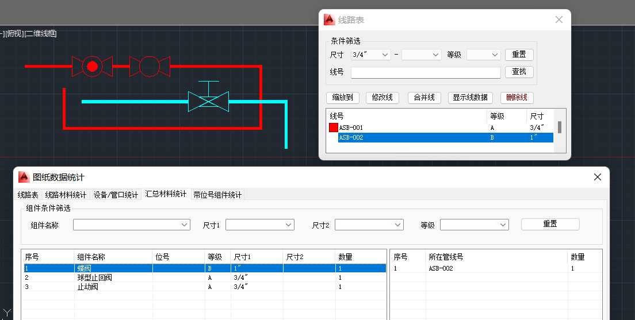Screen dimensions: 635x320
Task: Switch to the 线路材料统计 tab
Action: pos(66,195)
